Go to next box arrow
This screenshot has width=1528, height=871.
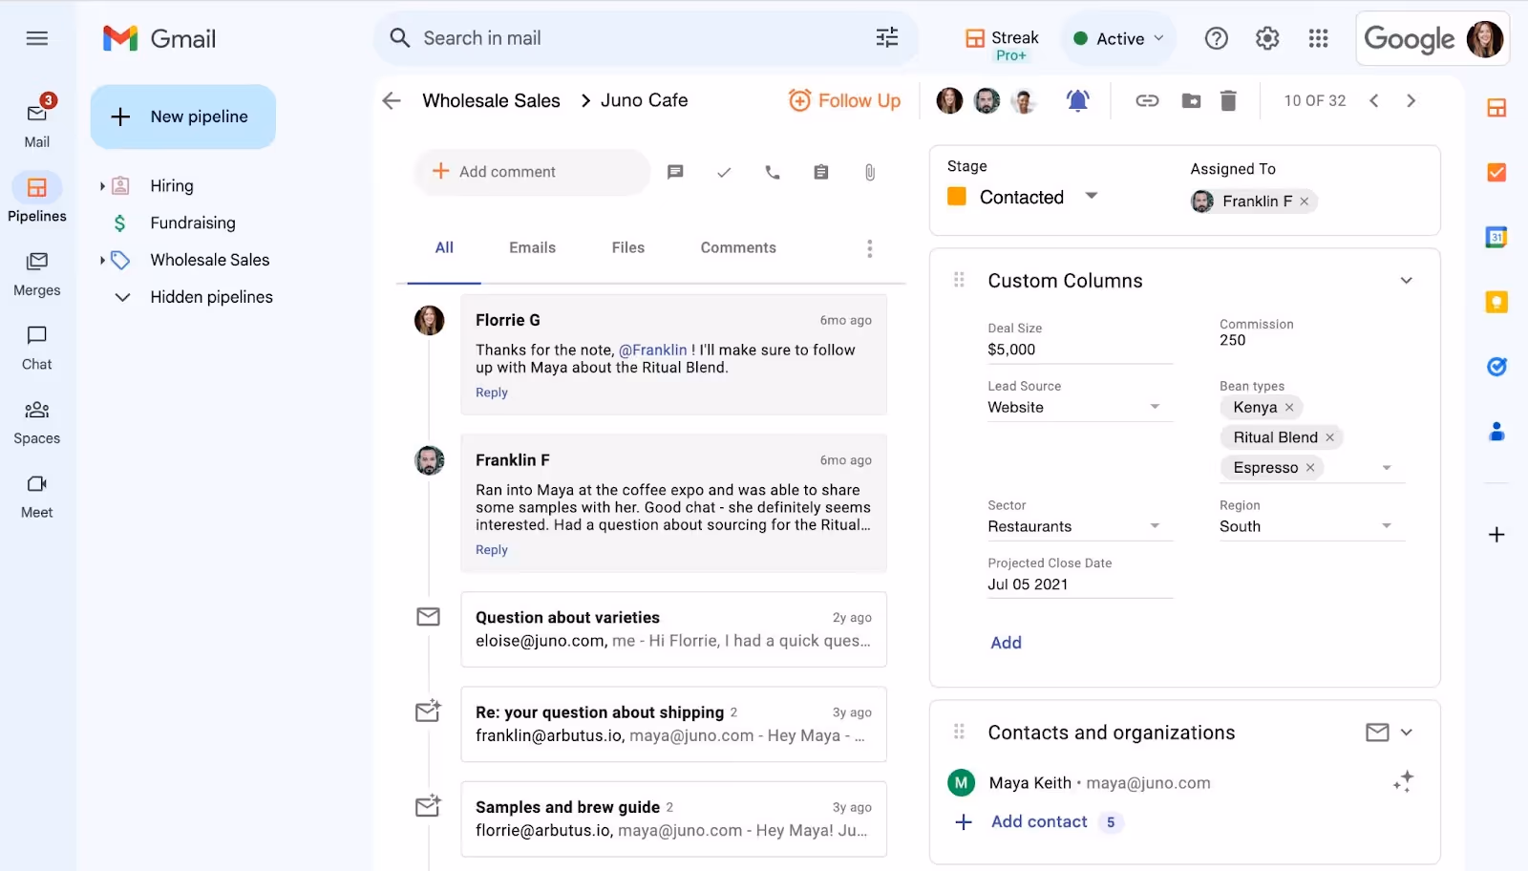1411,100
